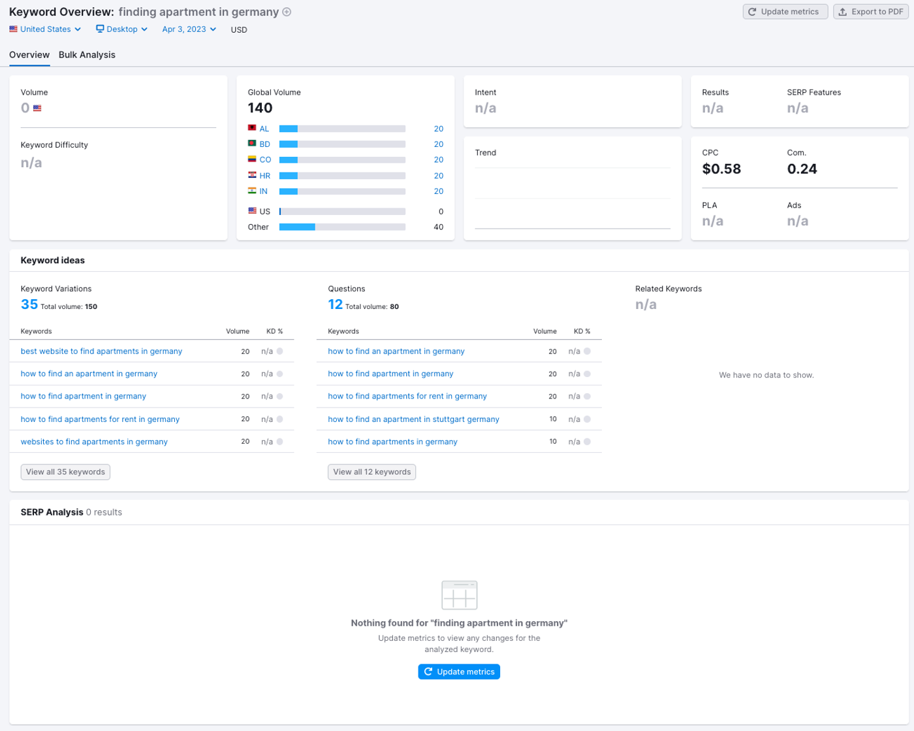Click the Colombia flag in Global Volume

tap(251, 159)
